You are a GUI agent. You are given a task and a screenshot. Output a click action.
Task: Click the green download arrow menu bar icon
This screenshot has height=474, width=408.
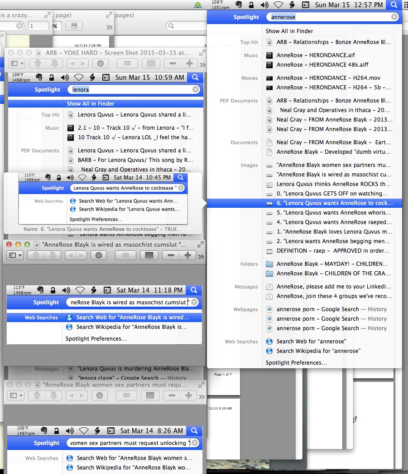pos(198,5)
